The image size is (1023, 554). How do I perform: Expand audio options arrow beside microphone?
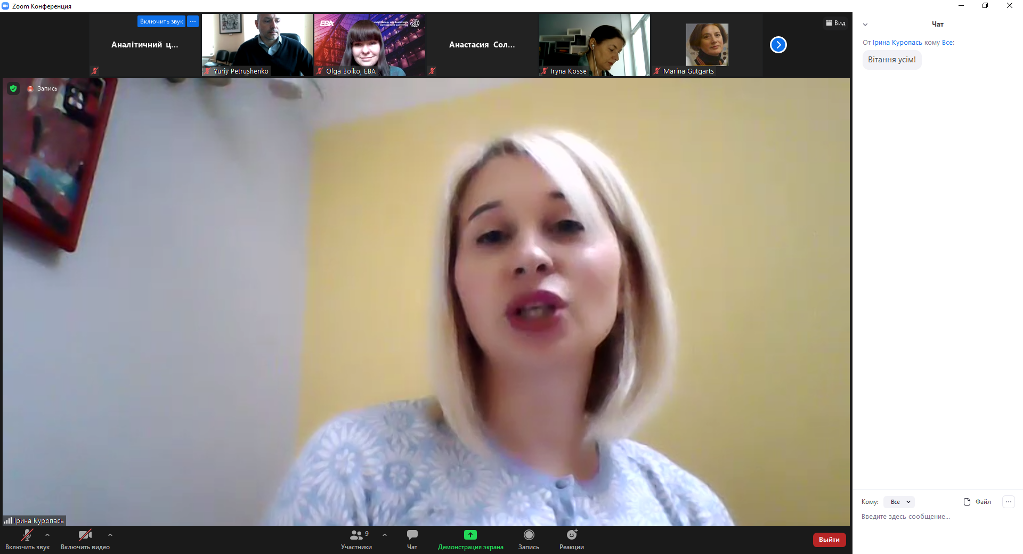[x=47, y=535]
